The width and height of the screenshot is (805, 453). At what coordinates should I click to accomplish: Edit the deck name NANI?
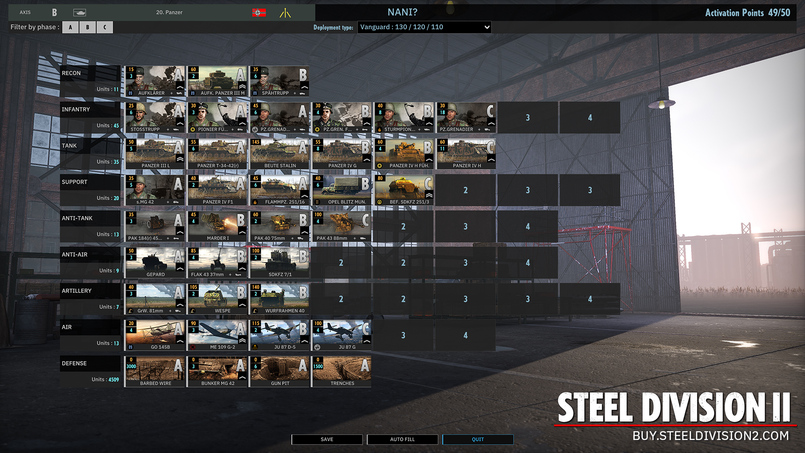[x=402, y=12]
